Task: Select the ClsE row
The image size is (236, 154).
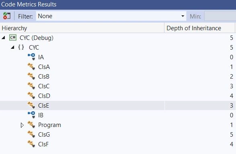Action: pos(117,105)
